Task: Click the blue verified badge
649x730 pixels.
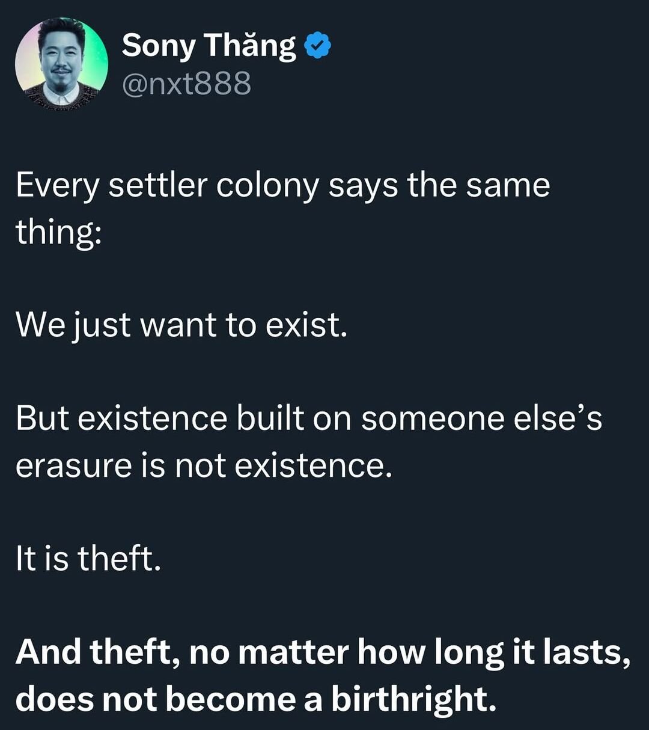Action: [x=318, y=46]
